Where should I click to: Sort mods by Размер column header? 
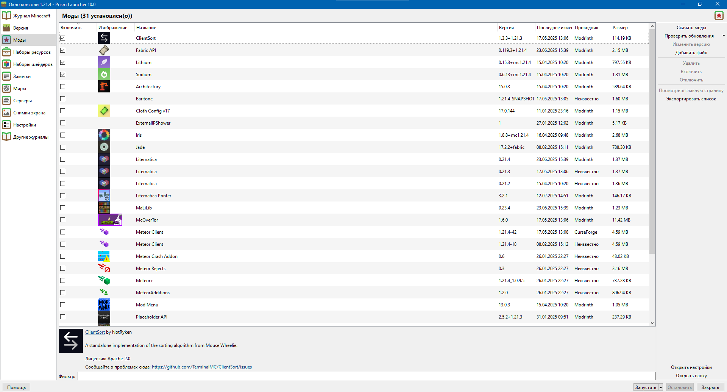(630, 27)
